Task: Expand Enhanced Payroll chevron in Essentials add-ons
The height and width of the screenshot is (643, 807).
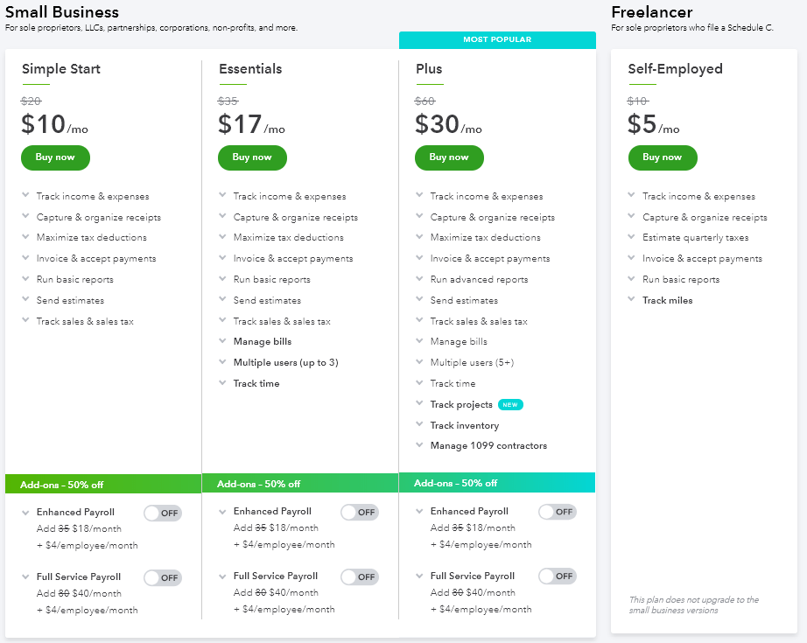Action: pos(222,512)
